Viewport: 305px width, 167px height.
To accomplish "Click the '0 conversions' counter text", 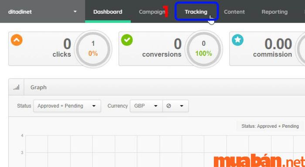I will 162,48.
